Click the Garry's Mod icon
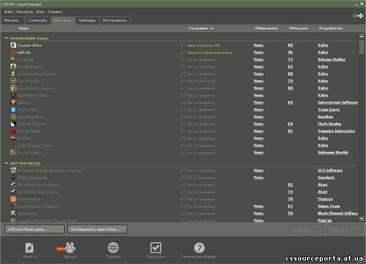 pyautogui.click(x=13, y=110)
